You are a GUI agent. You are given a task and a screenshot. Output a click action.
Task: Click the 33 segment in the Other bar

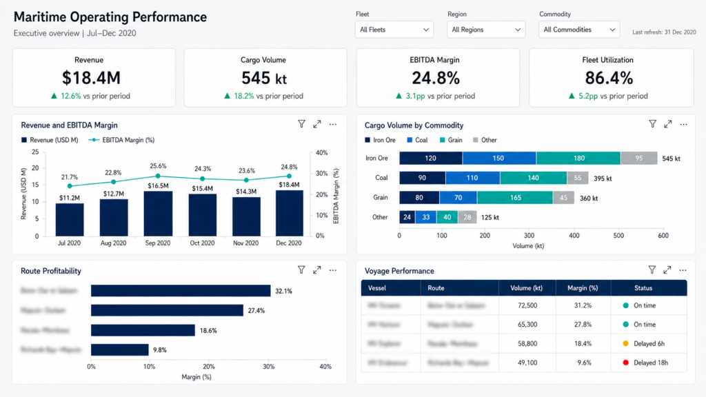(425, 217)
